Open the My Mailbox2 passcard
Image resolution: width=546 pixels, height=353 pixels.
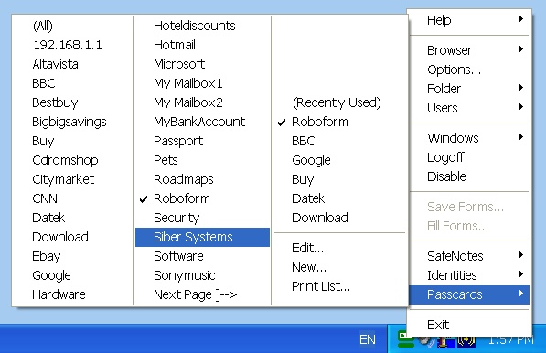202,102
